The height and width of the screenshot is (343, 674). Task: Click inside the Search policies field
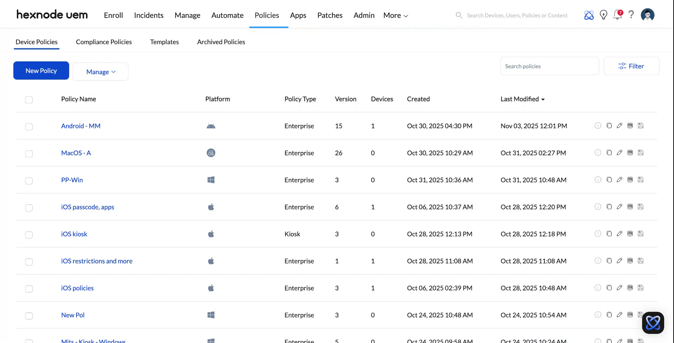tap(549, 66)
